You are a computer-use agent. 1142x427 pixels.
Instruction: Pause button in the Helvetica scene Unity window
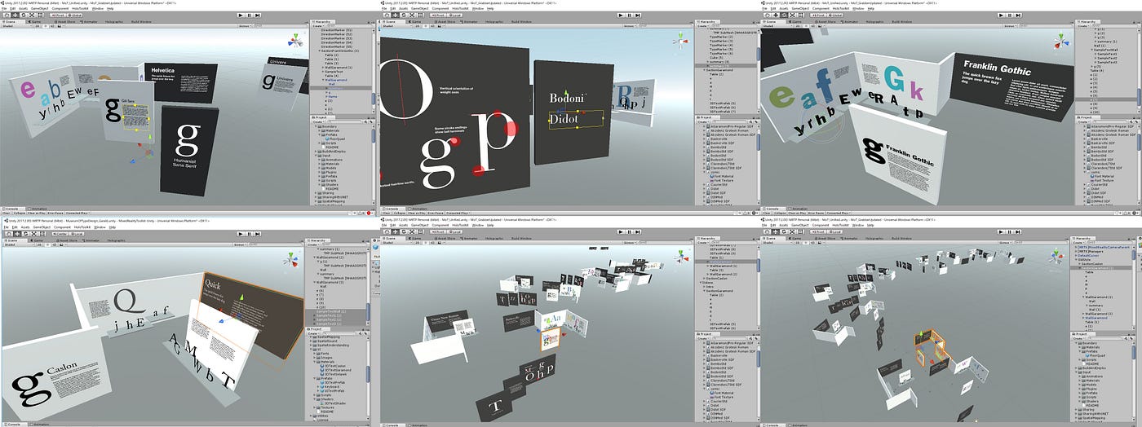[x=250, y=15]
